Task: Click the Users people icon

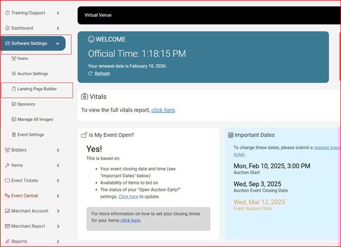Action: click(14, 59)
